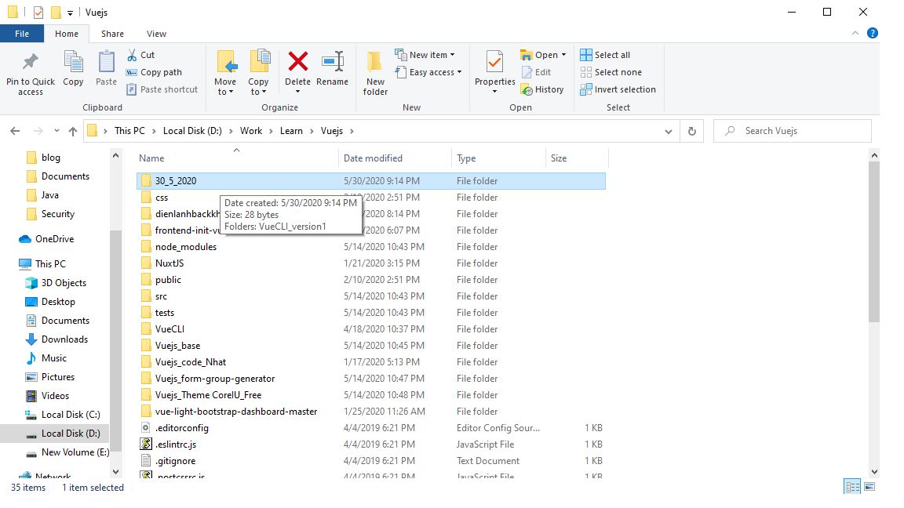Screen dimensions: 904x508
Task: Click the Search Vuejs field
Action: pyautogui.click(x=793, y=131)
